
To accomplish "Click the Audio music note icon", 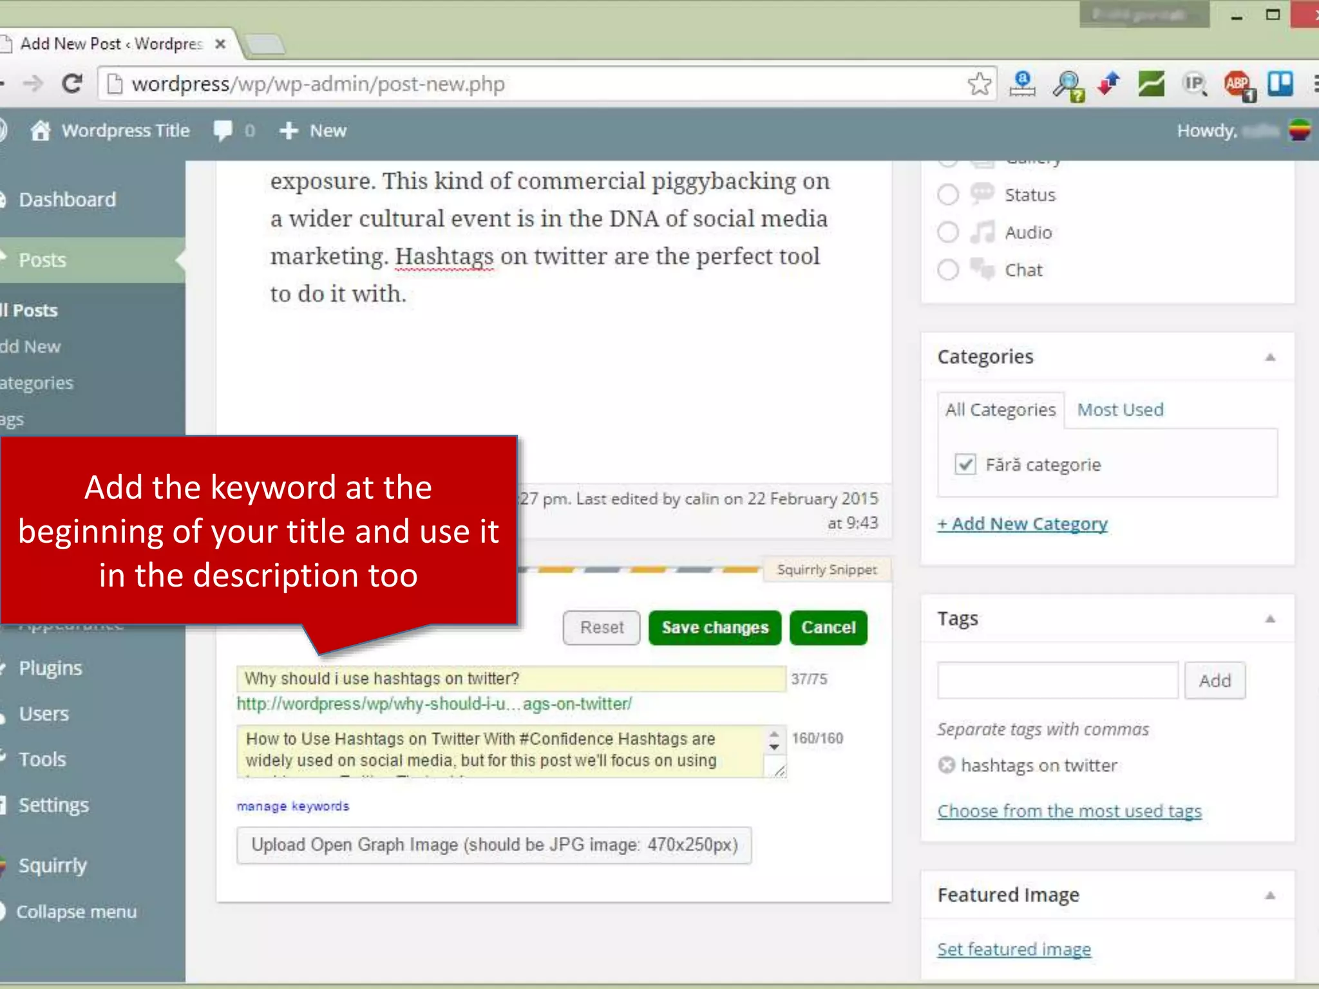I will (982, 232).
